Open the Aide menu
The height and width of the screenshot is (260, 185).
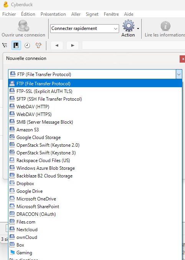tap(129, 14)
